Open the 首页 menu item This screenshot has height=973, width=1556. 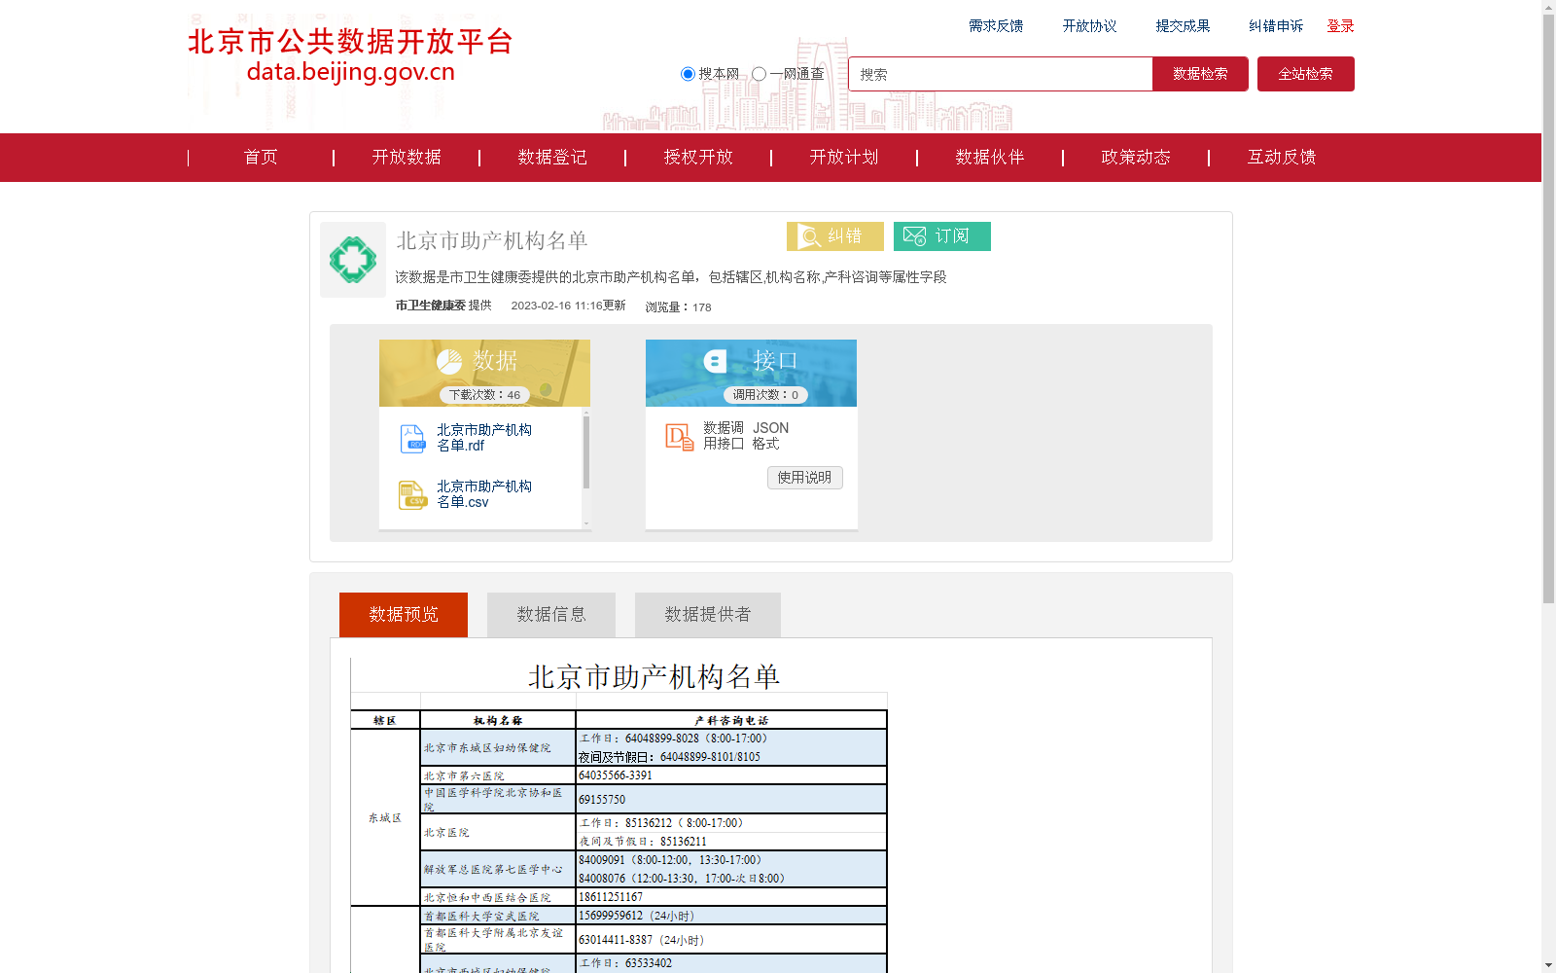tap(261, 158)
